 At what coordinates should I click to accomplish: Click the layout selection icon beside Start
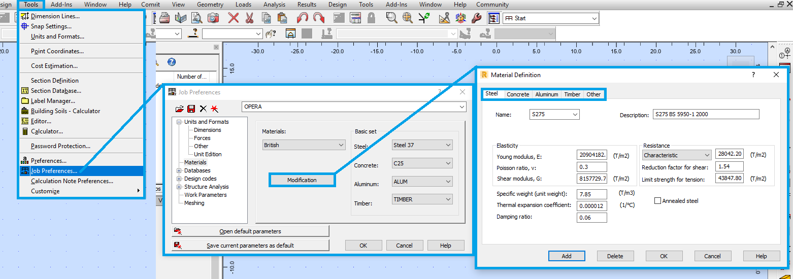[493, 18]
